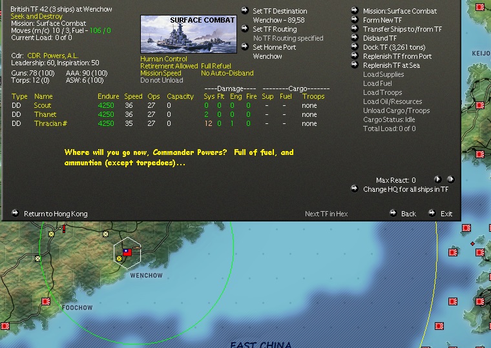Toggle No Auto-Disband option

pos(227,73)
